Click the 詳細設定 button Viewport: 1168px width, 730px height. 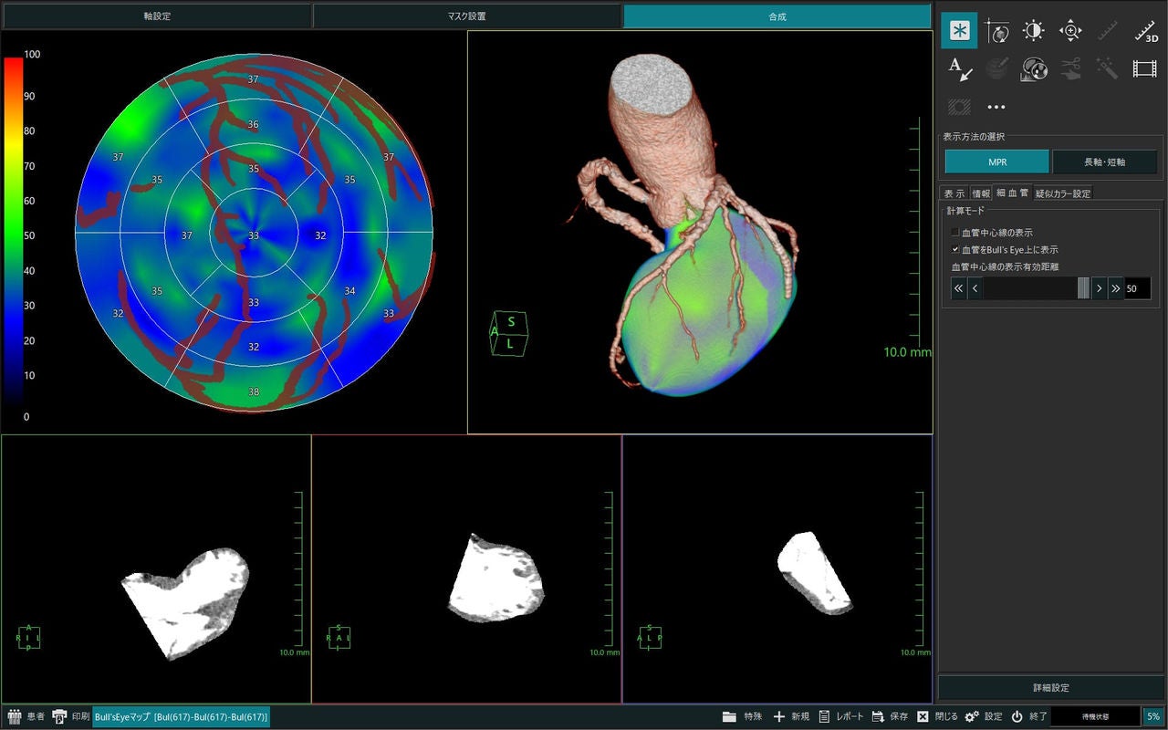coord(1051,688)
